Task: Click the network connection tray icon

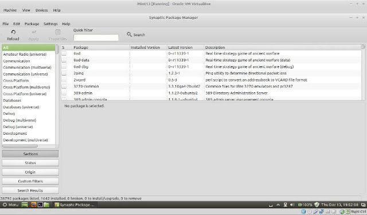Action: 285,205
